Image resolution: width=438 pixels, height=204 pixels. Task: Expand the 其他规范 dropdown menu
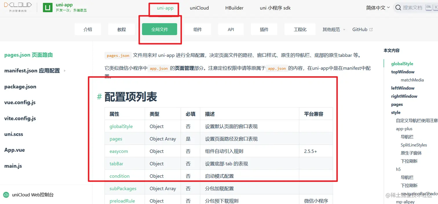(333, 29)
